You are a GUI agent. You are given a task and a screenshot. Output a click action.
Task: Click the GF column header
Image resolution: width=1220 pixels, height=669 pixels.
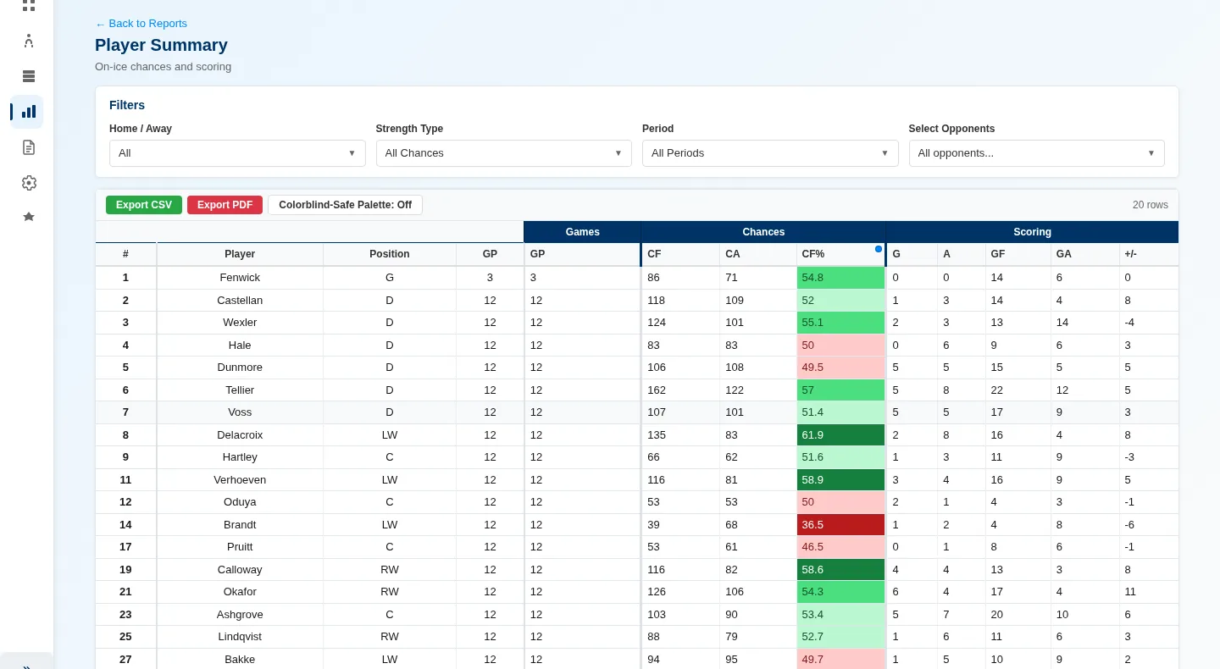(x=1018, y=254)
